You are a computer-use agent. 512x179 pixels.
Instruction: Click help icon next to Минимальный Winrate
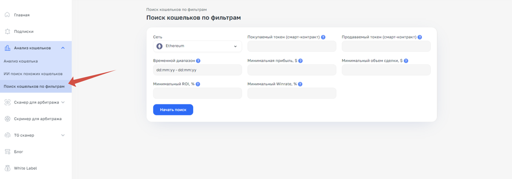[300, 84]
